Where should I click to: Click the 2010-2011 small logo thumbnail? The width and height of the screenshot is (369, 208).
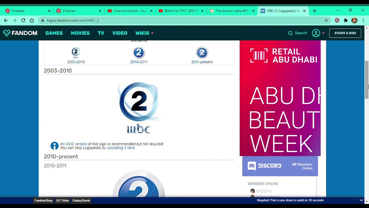[x=139, y=53]
